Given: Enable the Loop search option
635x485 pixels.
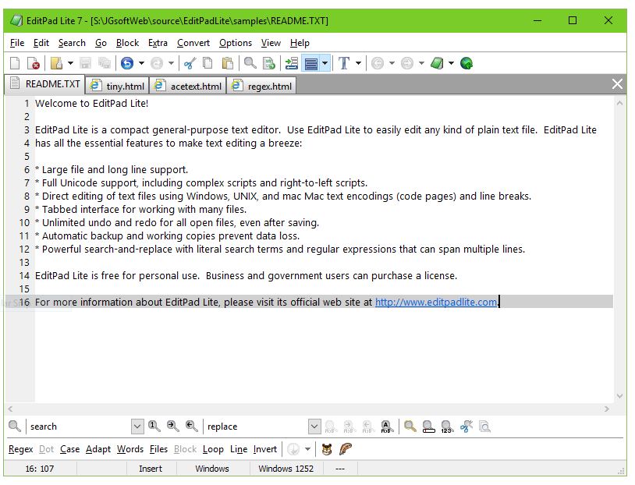Looking at the screenshot, I should pyautogui.click(x=213, y=449).
